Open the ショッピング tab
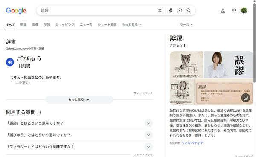256x157 pixels. pyautogui.click(x=65, y=25)
